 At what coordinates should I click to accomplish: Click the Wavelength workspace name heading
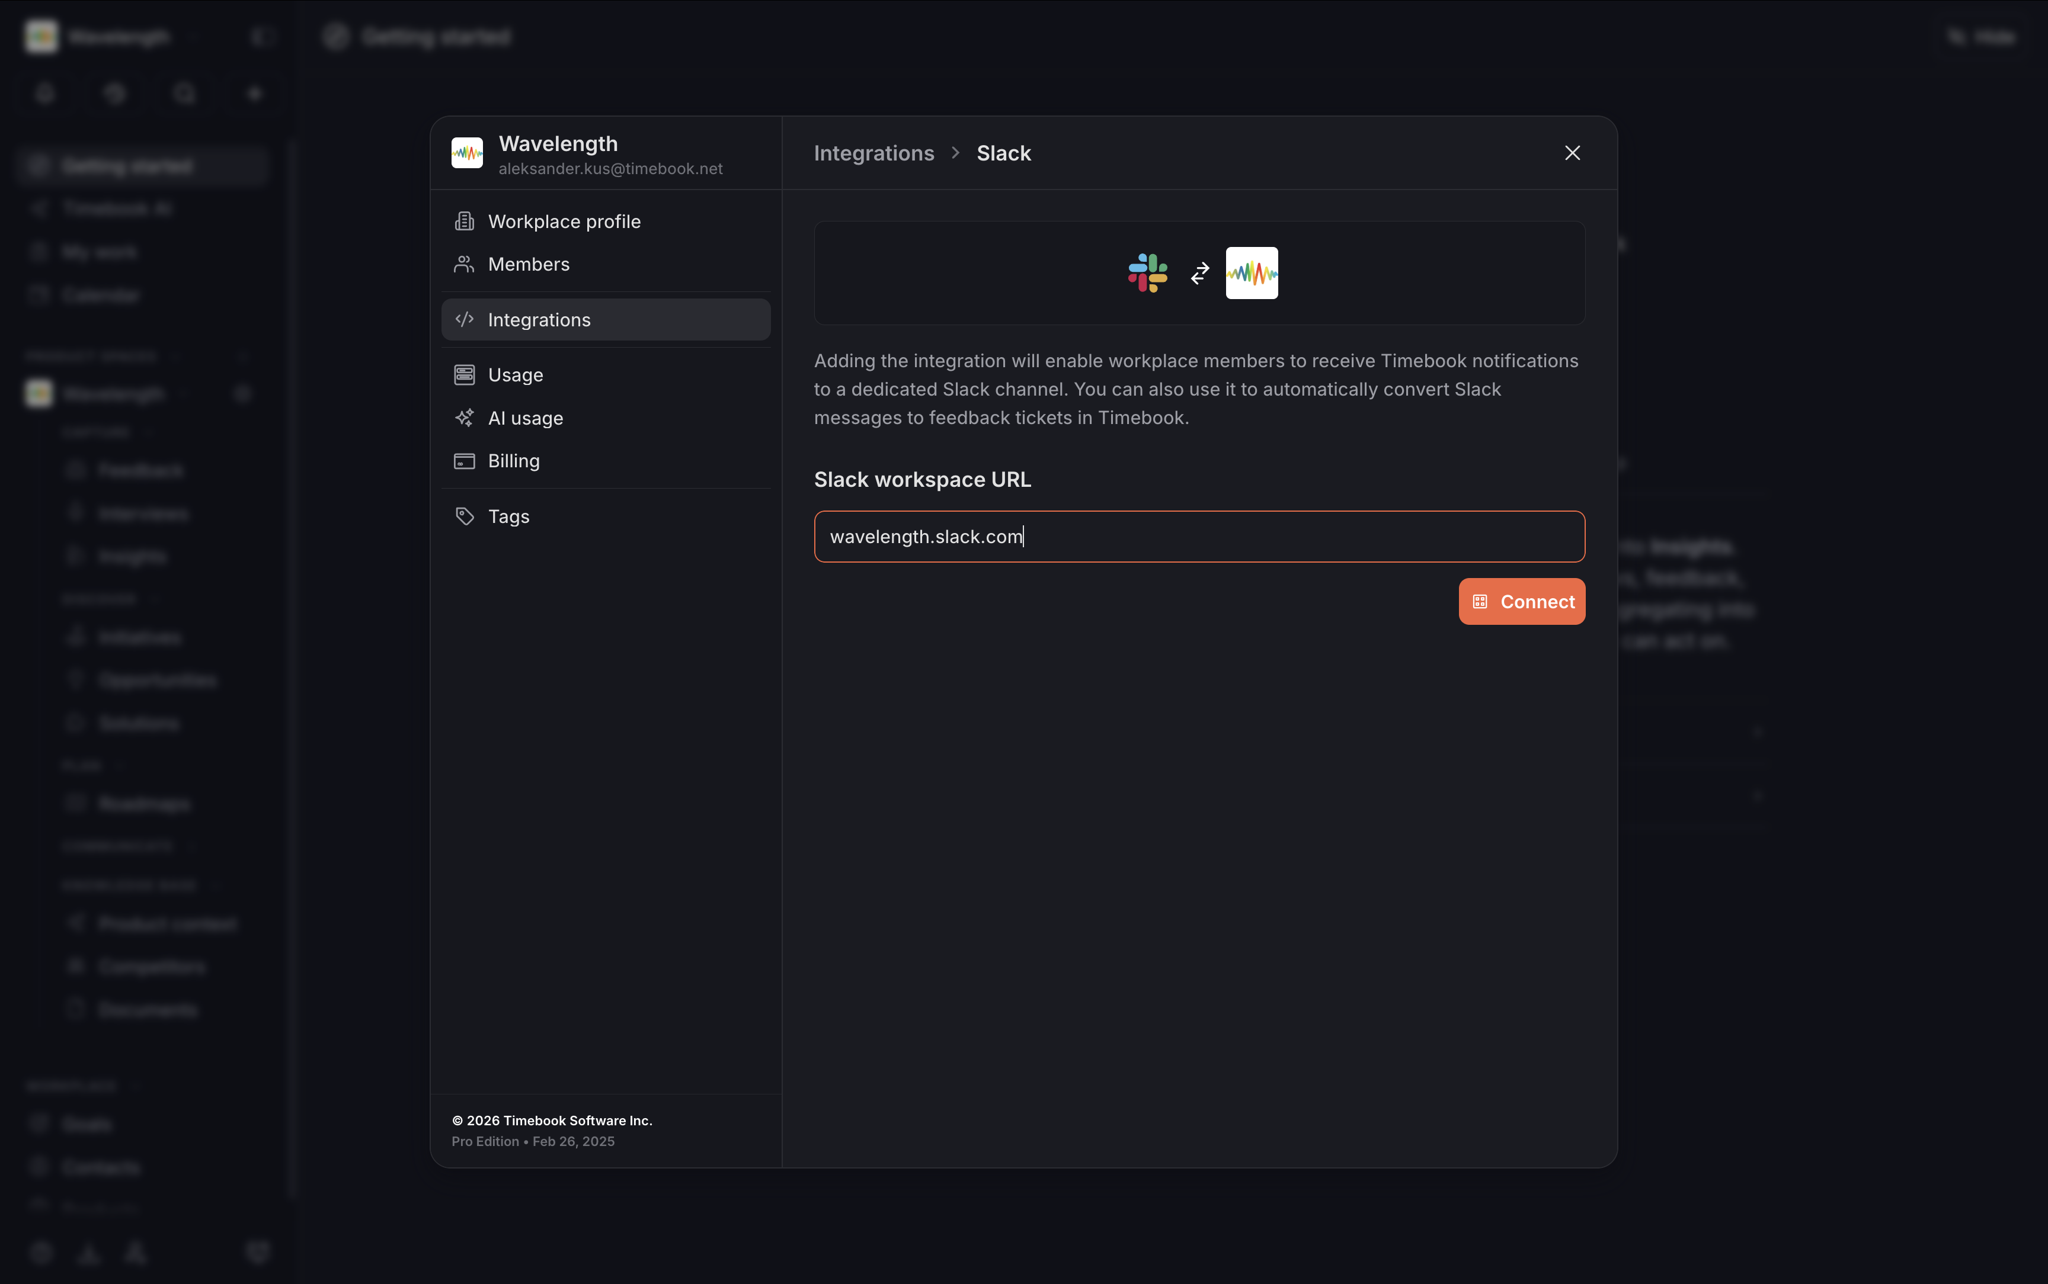(x=558, y=143)
